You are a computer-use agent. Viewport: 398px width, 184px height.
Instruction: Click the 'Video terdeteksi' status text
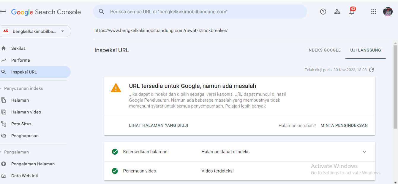click(x=217, y=171)
